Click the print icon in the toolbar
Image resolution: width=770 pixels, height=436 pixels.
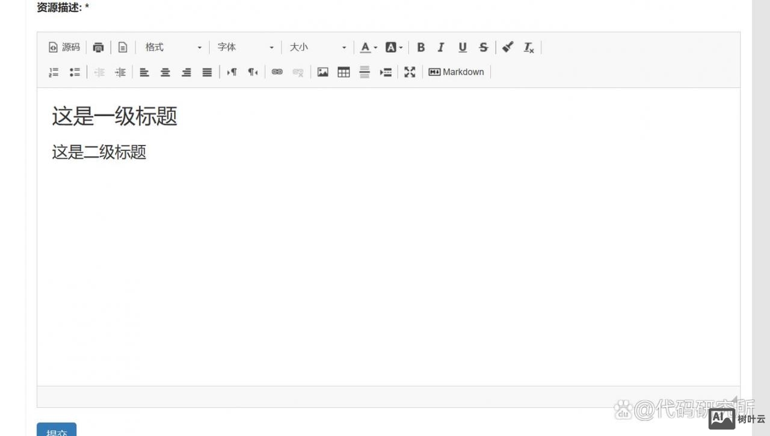(x=99, y=48)
